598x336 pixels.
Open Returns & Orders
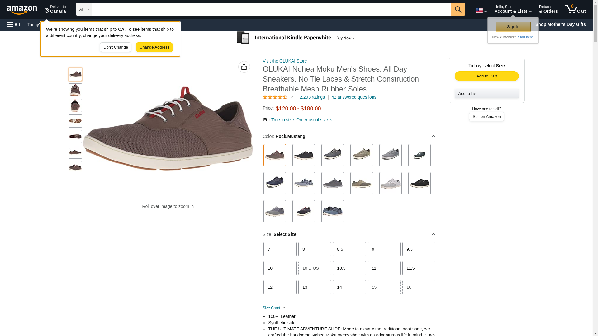pyautogui.click(x=548, y=9)
